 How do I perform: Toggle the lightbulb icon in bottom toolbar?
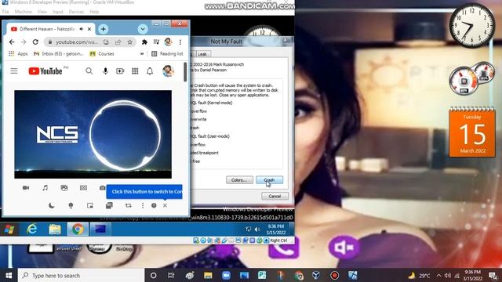click(x=71, y=205)
